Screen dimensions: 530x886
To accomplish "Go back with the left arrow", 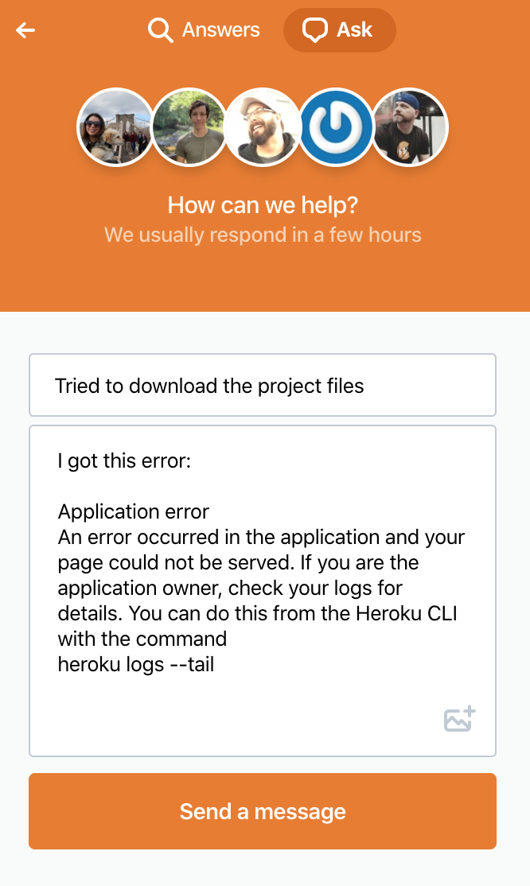I will [25, 30].
